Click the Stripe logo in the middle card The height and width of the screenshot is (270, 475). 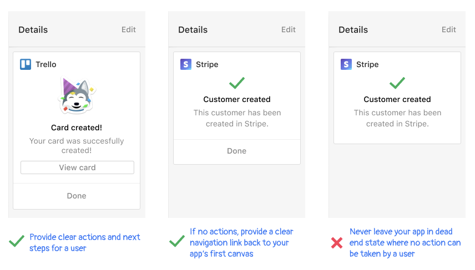pyautogui.click(x=186, y=64)
